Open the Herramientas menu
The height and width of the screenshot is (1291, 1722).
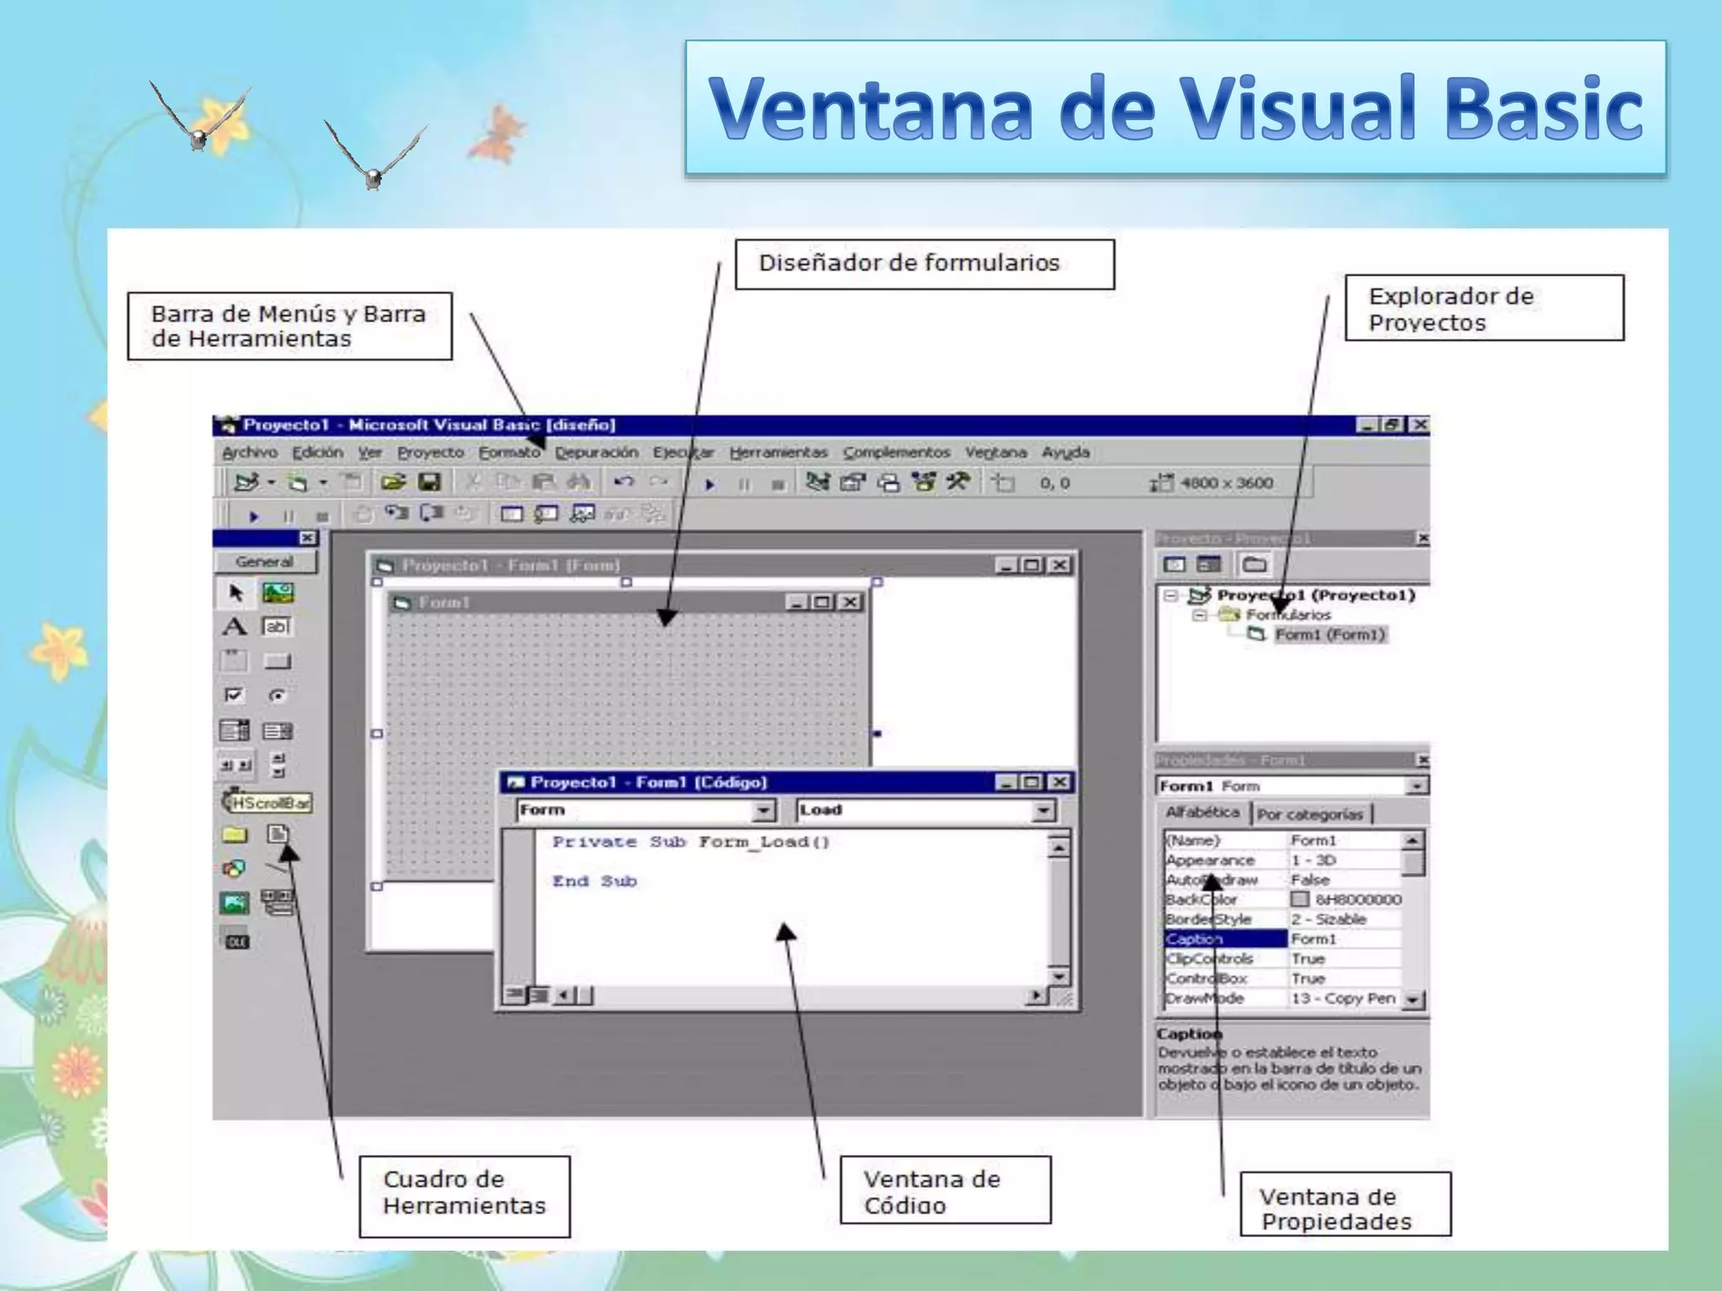pyautogui.click(x=778, y=453)
